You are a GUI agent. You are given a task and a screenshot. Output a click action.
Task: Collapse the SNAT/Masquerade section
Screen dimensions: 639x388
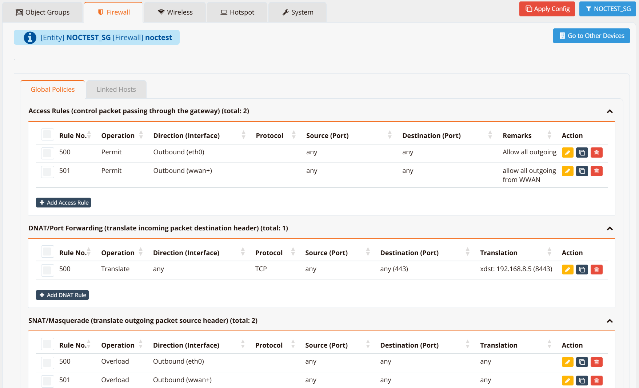(x=610, y=321)
